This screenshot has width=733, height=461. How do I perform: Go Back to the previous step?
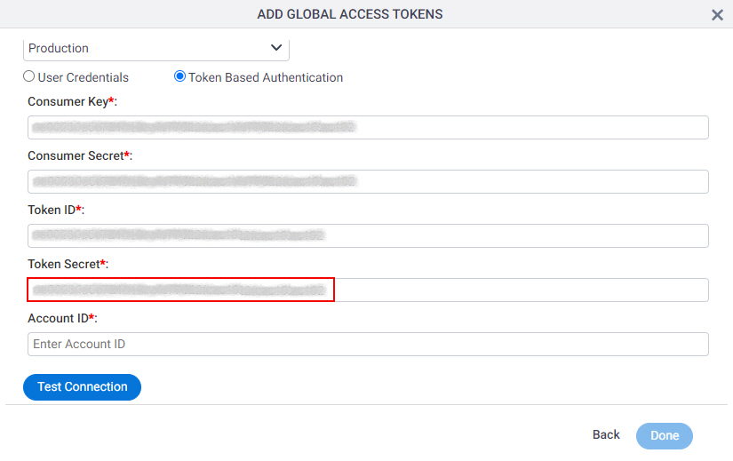pyautogui.click(x=606, y=435)
